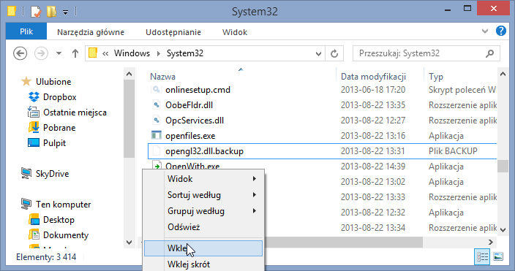Open Dropbox in the navigation pane
This screenshot has width=515, height=271.
click(60, 96)
